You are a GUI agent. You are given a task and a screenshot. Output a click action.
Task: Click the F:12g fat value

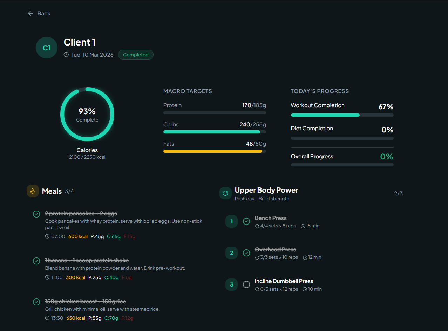(127, 318)
